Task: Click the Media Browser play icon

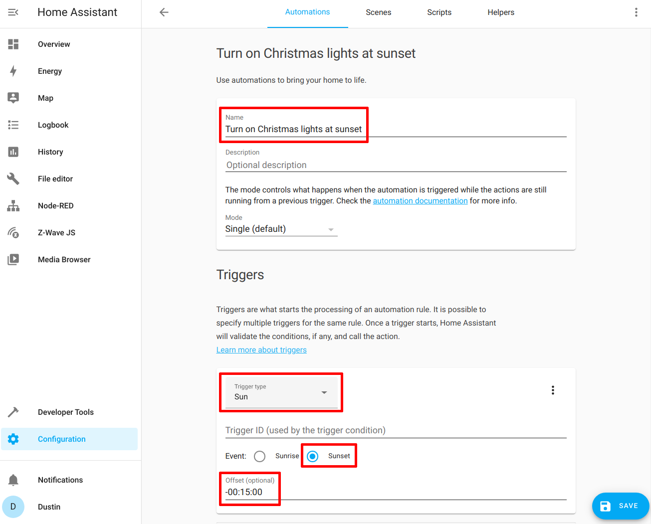Action: coord(13,260)
